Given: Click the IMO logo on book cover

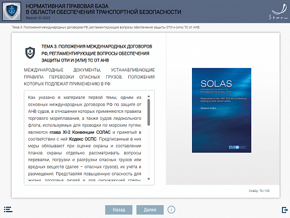Looking at the screenshot, I should 234,147.
